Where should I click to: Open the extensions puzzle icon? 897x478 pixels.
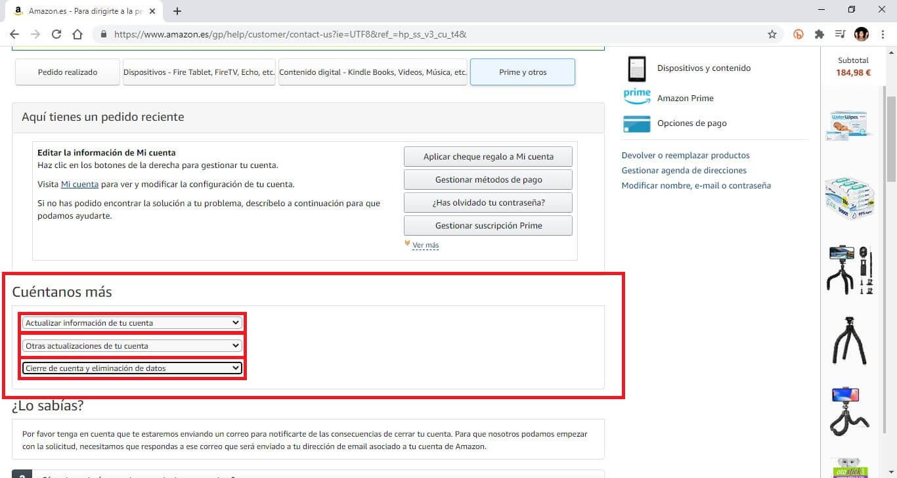(x=819, y=34)
